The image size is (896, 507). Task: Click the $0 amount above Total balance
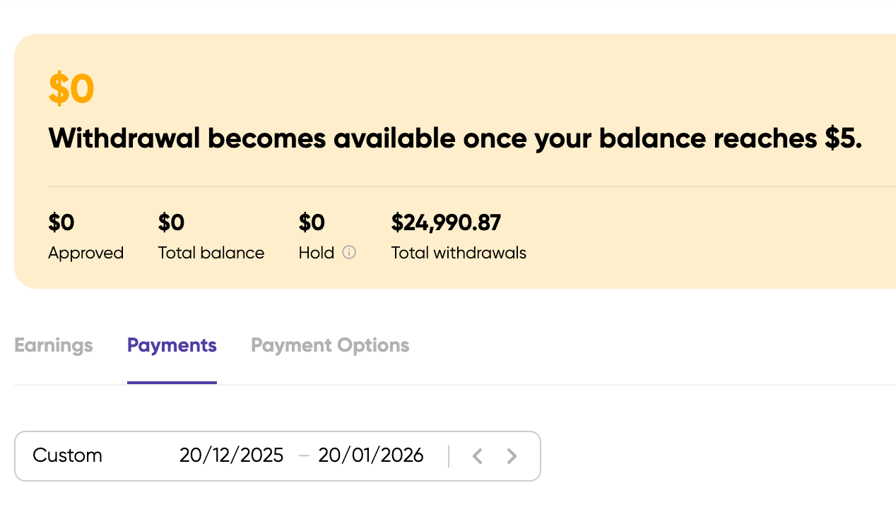point(171,223)
